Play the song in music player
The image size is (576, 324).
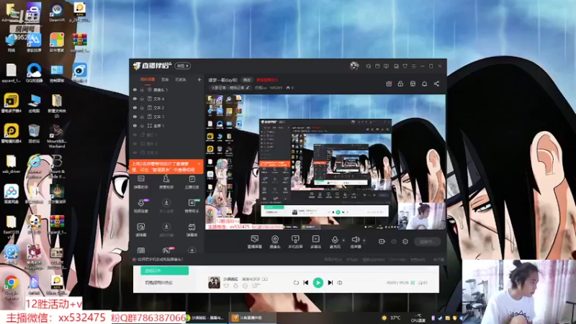[x=318, y=282]
